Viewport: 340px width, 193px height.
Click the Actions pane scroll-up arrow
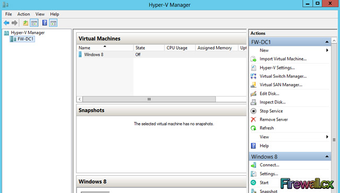coord(334,41)
